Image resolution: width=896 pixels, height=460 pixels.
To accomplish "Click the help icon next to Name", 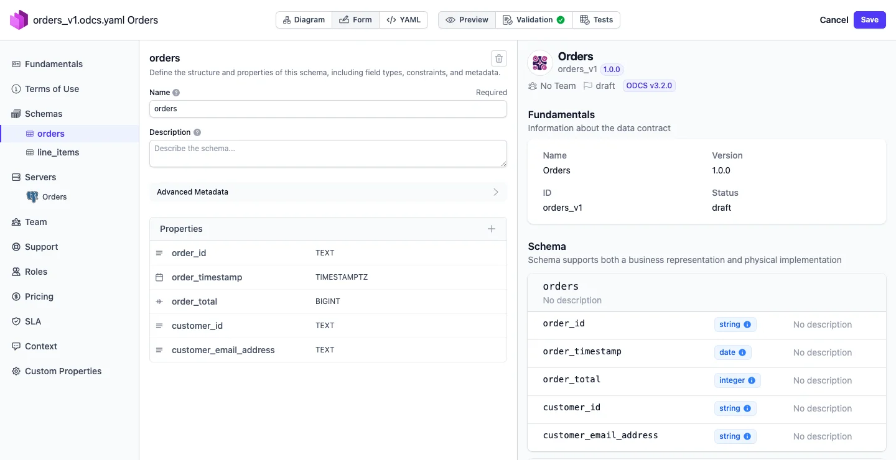I will 176,93.
